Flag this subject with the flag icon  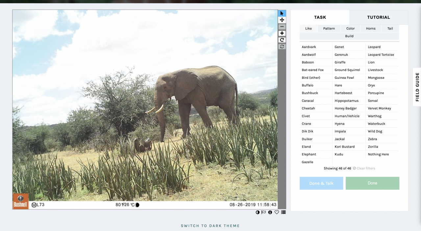pyautogui.click(x=264, y=212)
